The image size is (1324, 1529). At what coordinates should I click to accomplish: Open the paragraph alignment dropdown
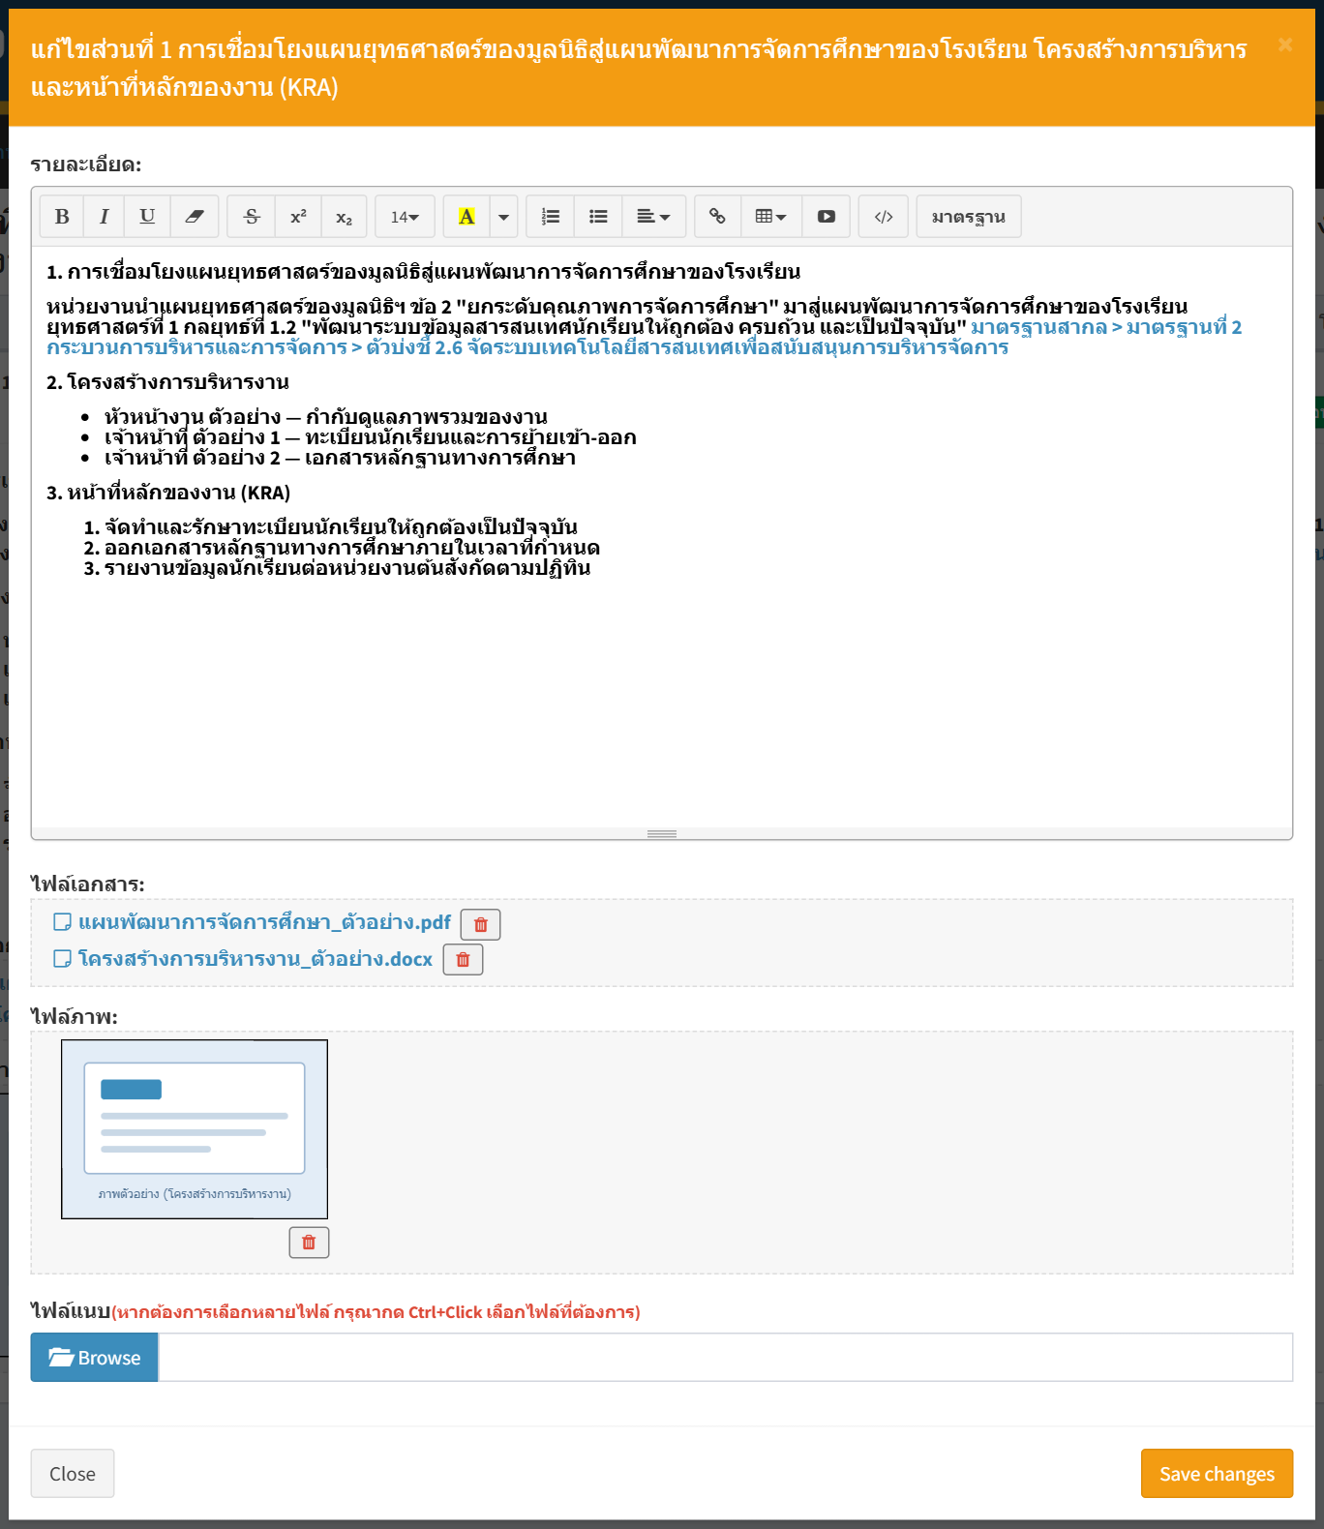(x=654, y=217)
